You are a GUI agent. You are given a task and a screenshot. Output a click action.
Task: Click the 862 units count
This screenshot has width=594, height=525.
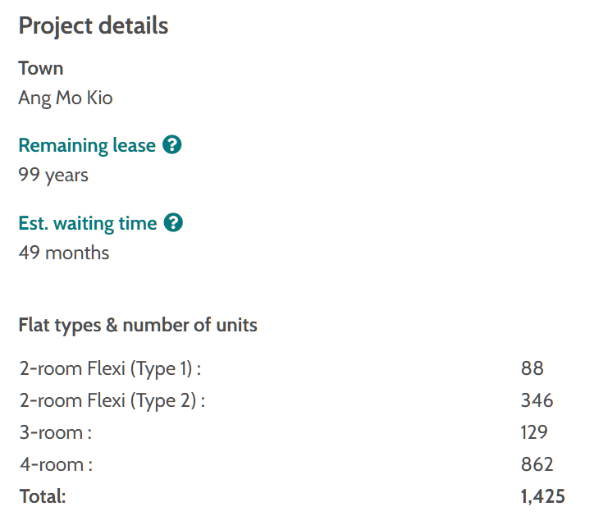click(x=537, y=464)
